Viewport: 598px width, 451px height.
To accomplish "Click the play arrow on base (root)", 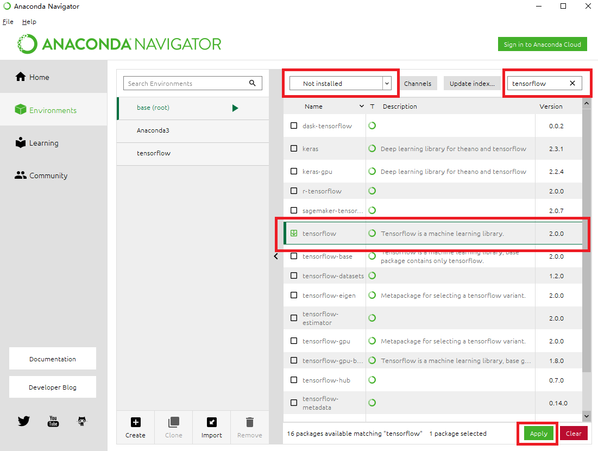I will click(x=235, y=108).
